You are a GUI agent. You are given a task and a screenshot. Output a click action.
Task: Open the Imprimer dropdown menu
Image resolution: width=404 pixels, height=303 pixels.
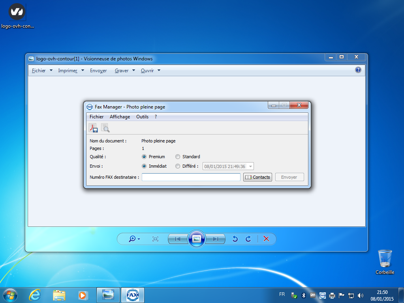coord(71,71)
